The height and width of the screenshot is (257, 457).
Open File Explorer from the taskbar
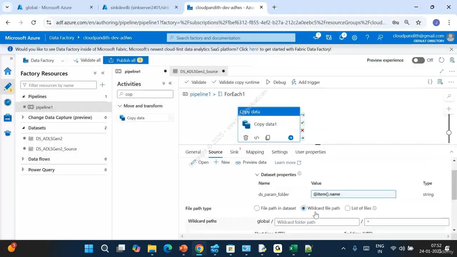point(152,248)
